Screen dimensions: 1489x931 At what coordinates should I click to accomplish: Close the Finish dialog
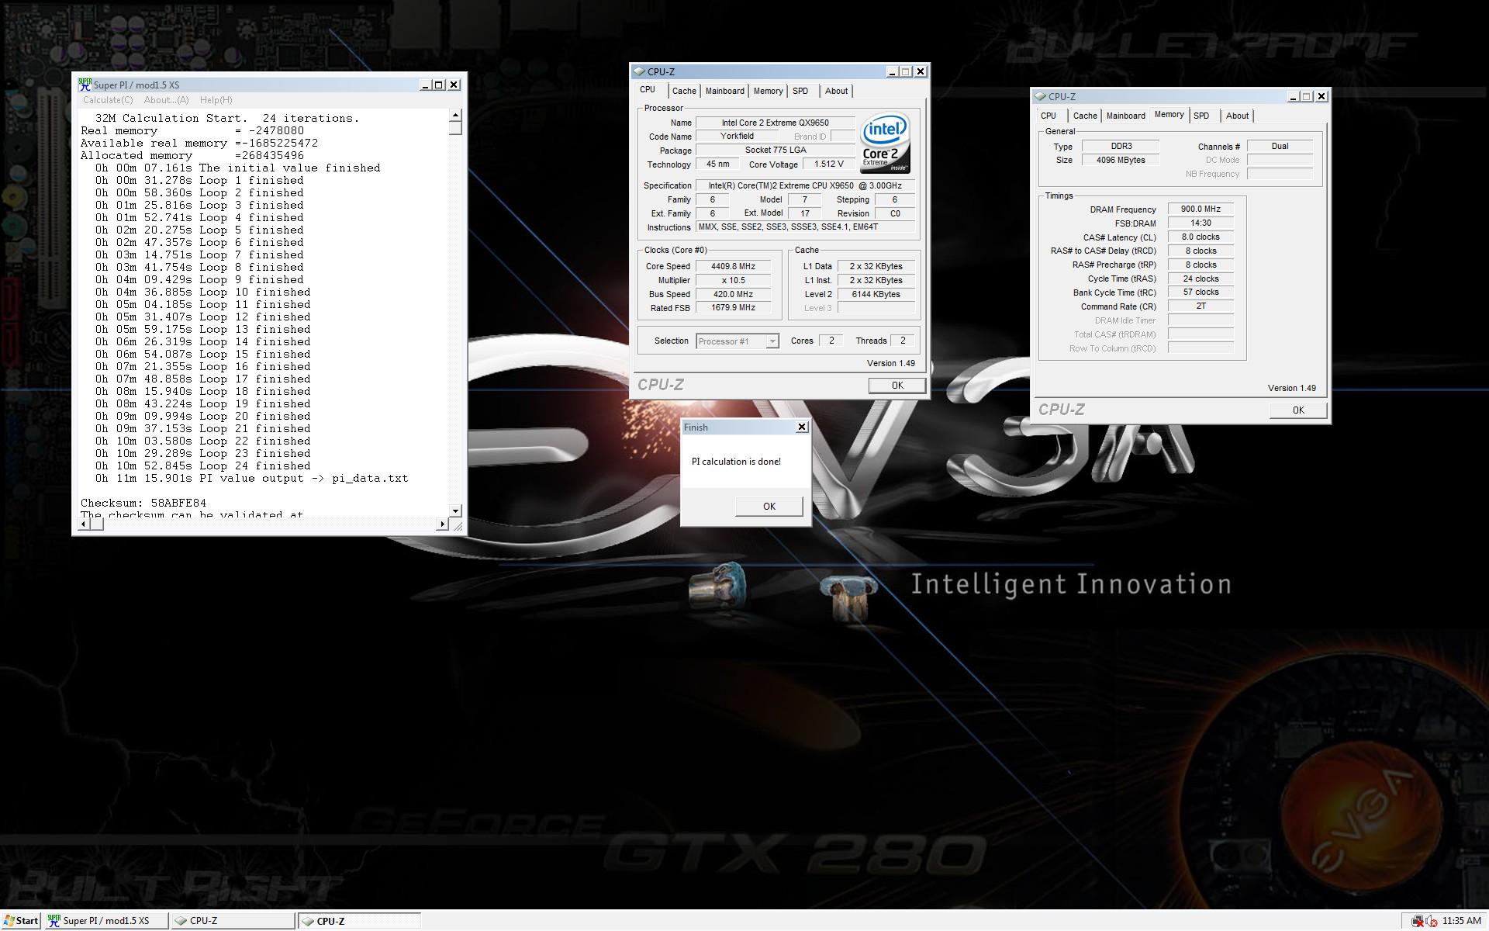coord(802,427)
